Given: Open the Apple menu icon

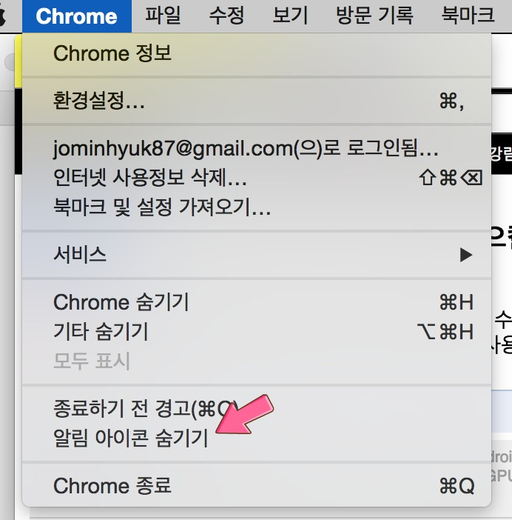Looking at the screenshot, I should (x=3, y=16).
